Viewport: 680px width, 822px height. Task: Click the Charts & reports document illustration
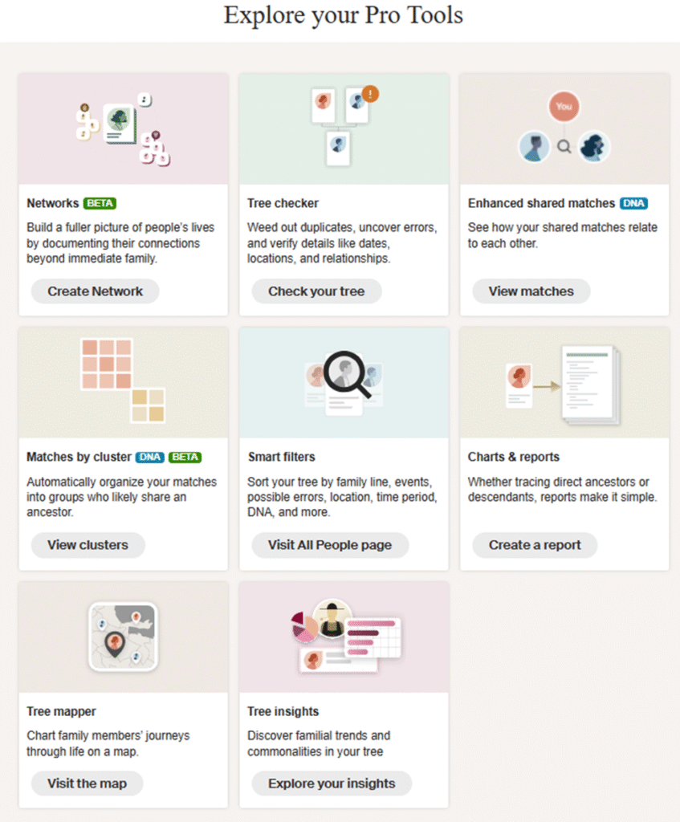click(564, 382)
